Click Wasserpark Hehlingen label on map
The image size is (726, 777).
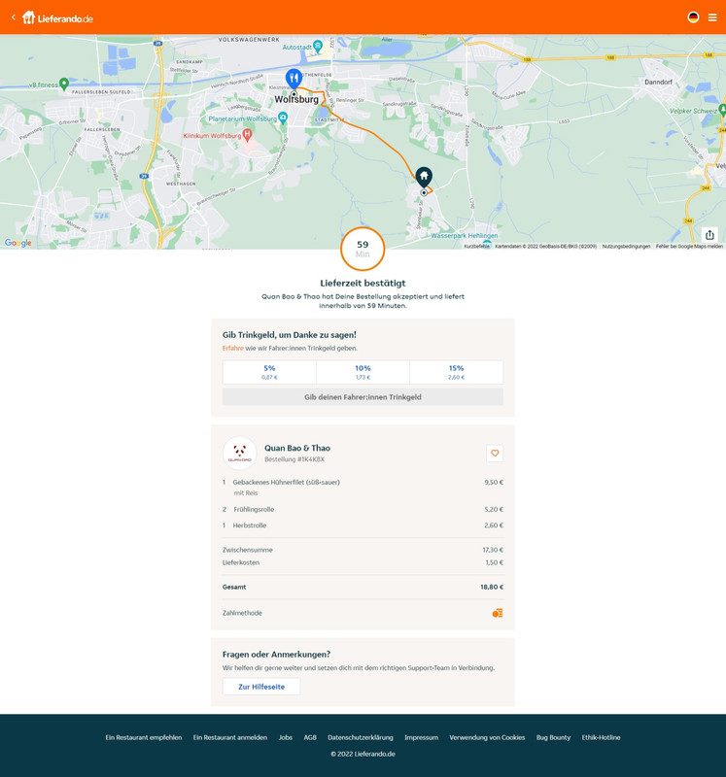point(465,235)
